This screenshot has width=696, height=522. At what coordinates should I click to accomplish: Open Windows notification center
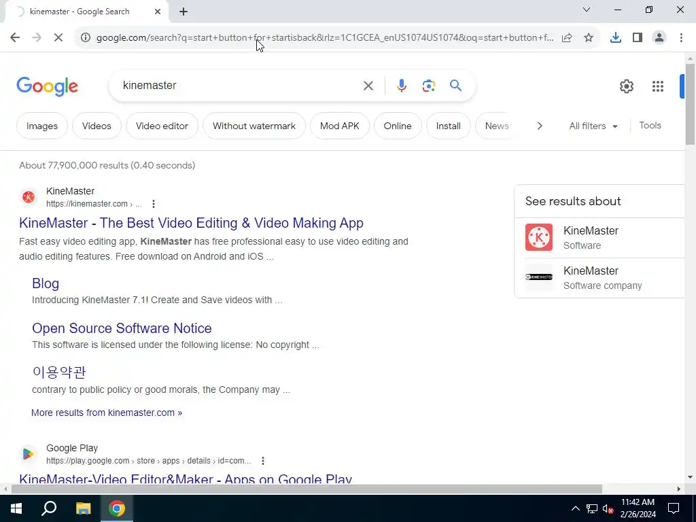tap(674, 508)
